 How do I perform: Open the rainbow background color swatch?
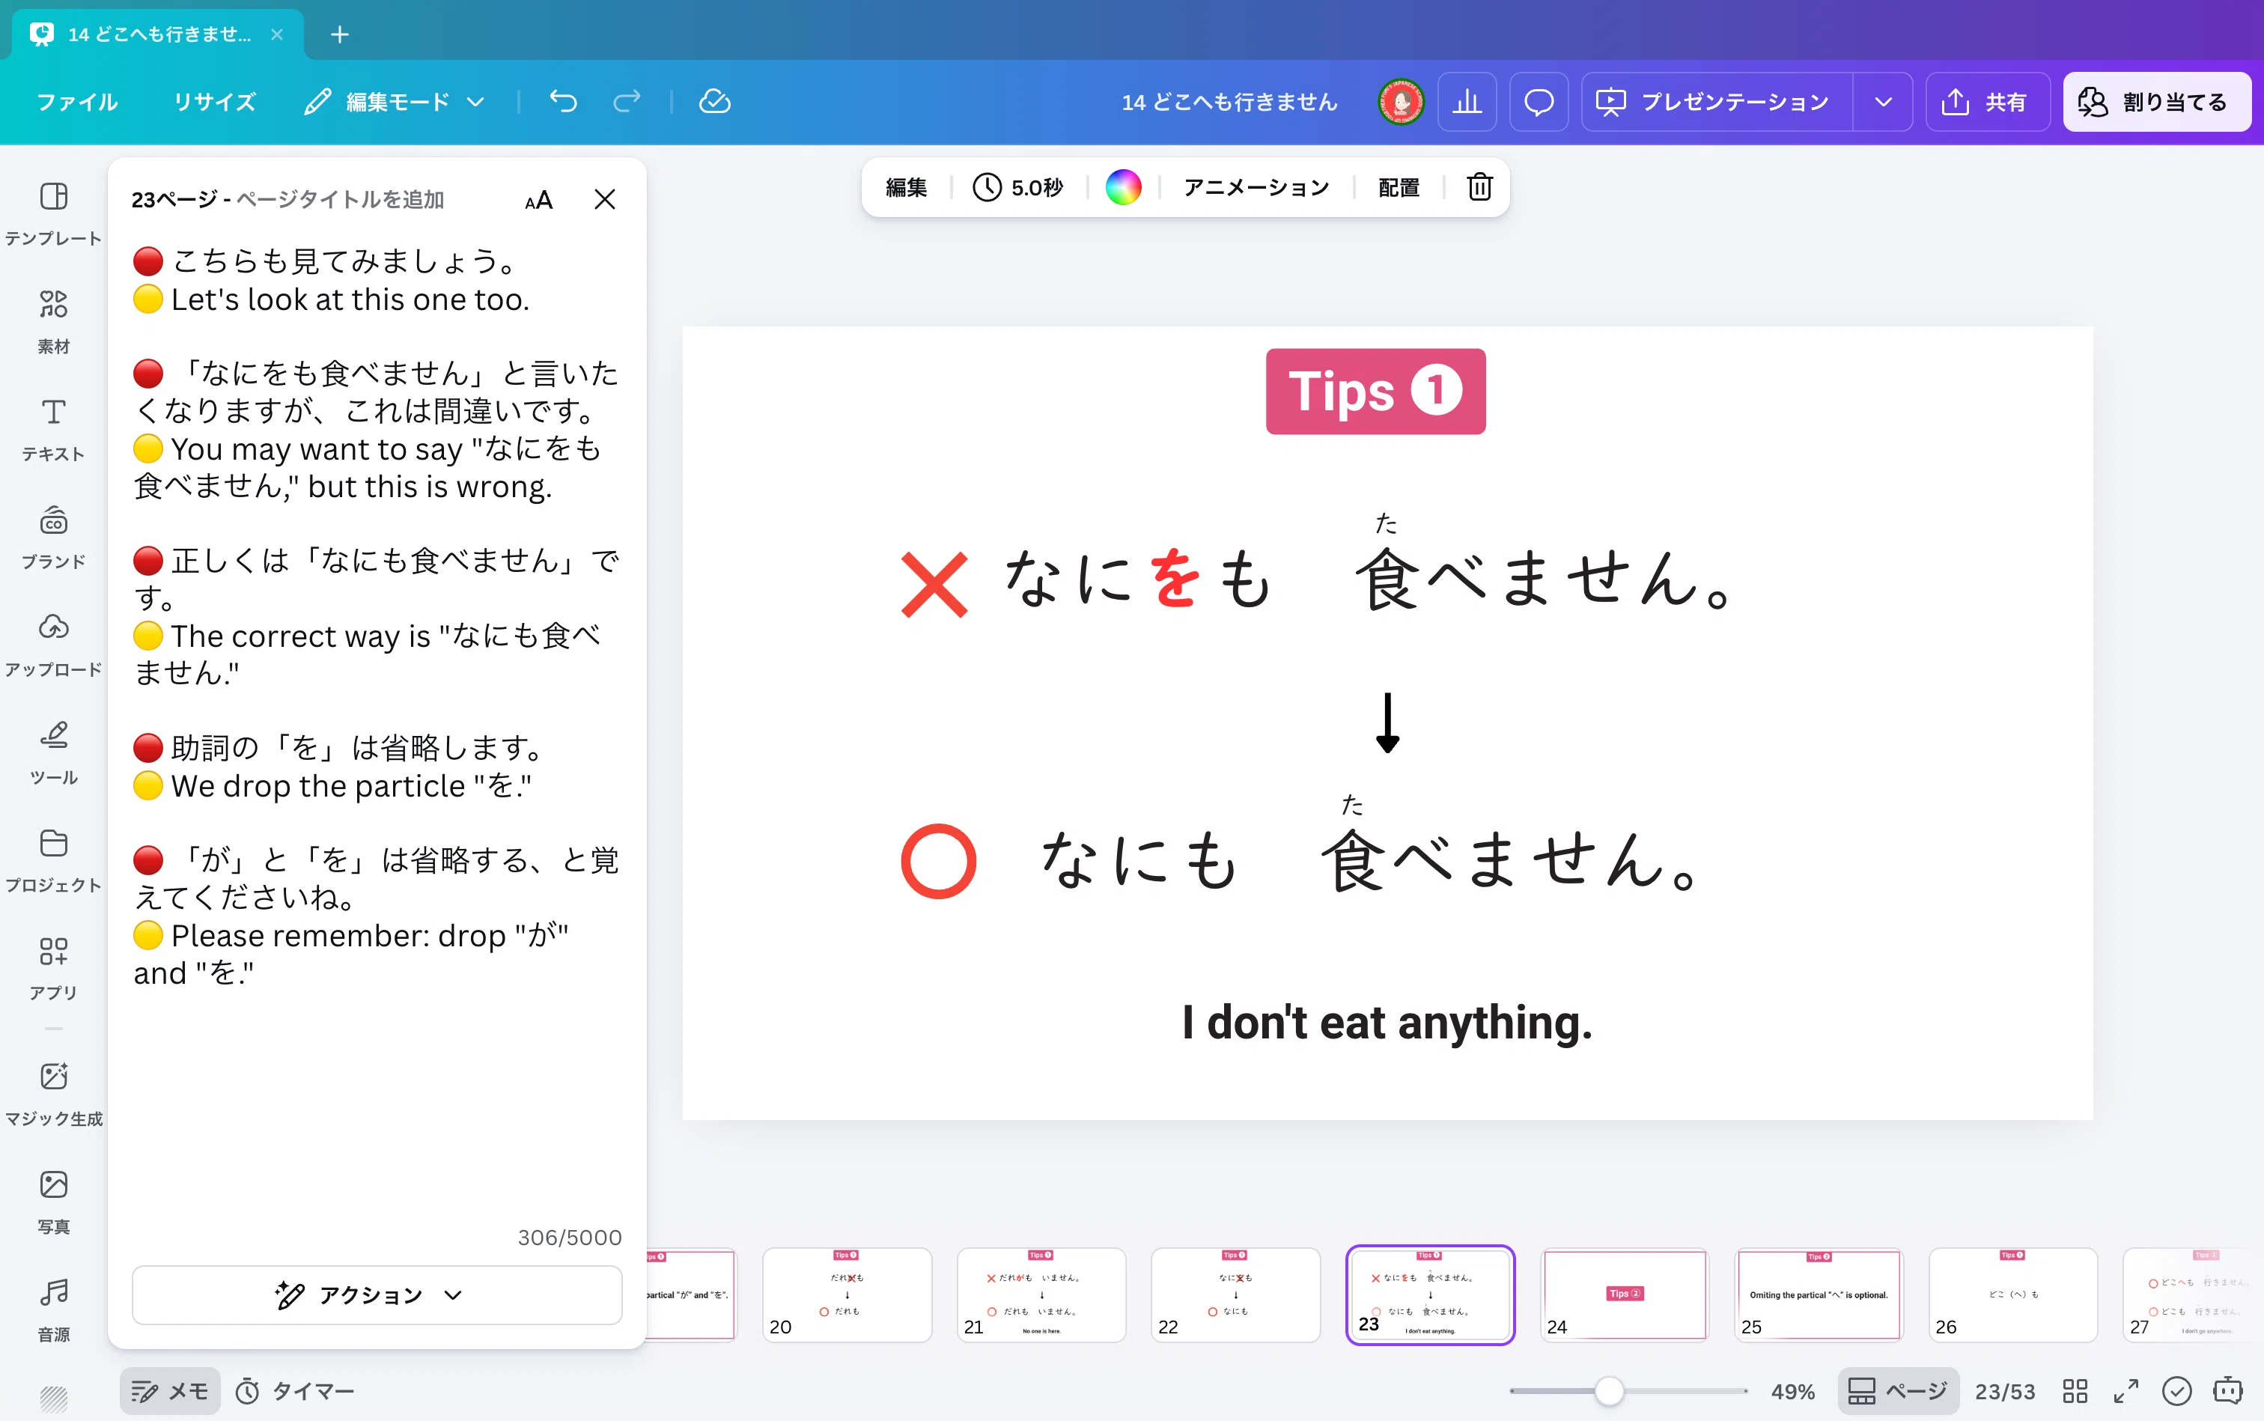coord(1123,187)
